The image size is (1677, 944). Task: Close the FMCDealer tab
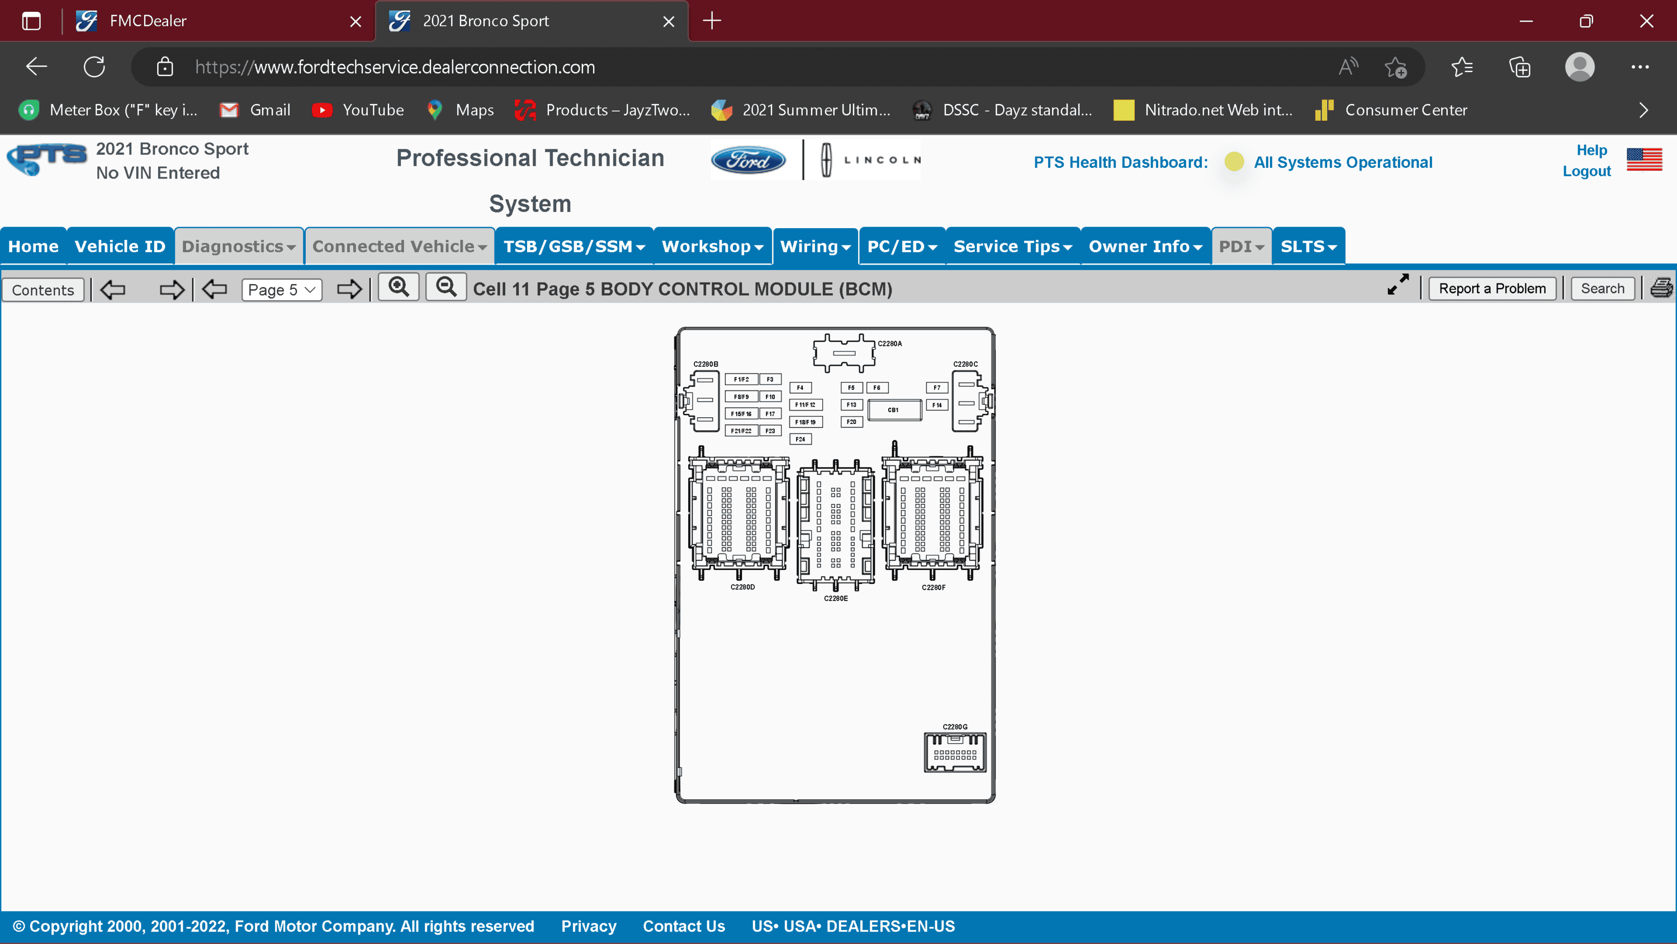[356, 21]
